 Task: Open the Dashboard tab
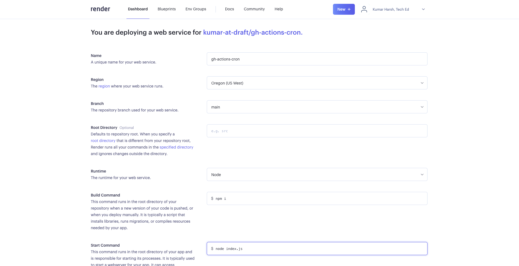(x=138, y=9)
